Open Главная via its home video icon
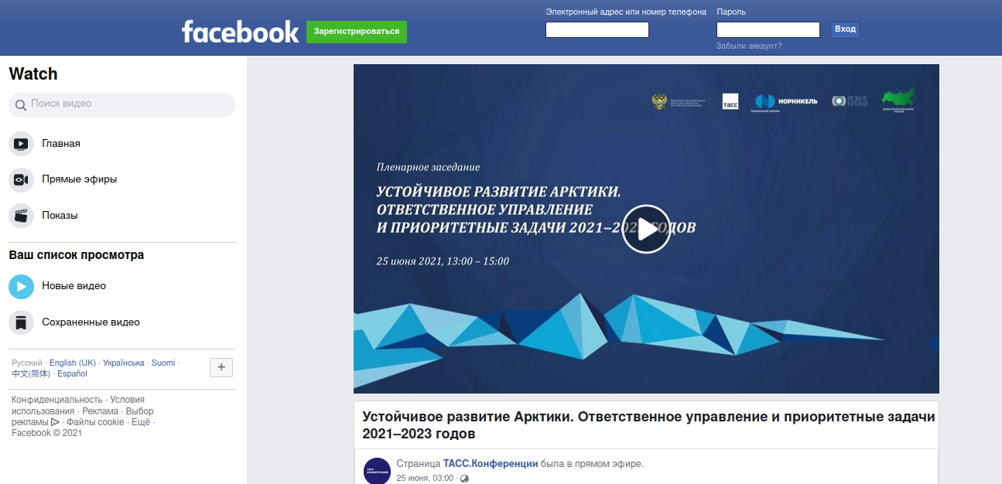The width and height of the screenshot is (1002, 484). point(21,144)
